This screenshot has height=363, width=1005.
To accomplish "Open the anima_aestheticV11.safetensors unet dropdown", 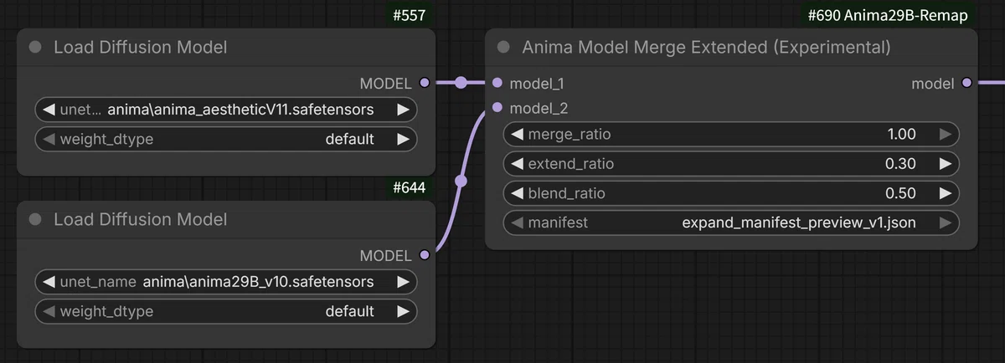I will pos(226,110).
